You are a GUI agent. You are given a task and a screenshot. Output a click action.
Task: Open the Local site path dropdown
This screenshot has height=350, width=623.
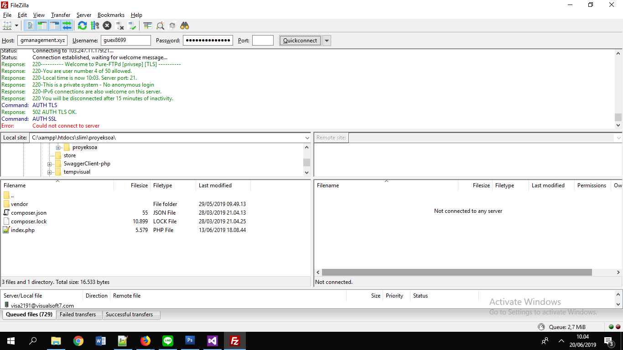point(307,138)
